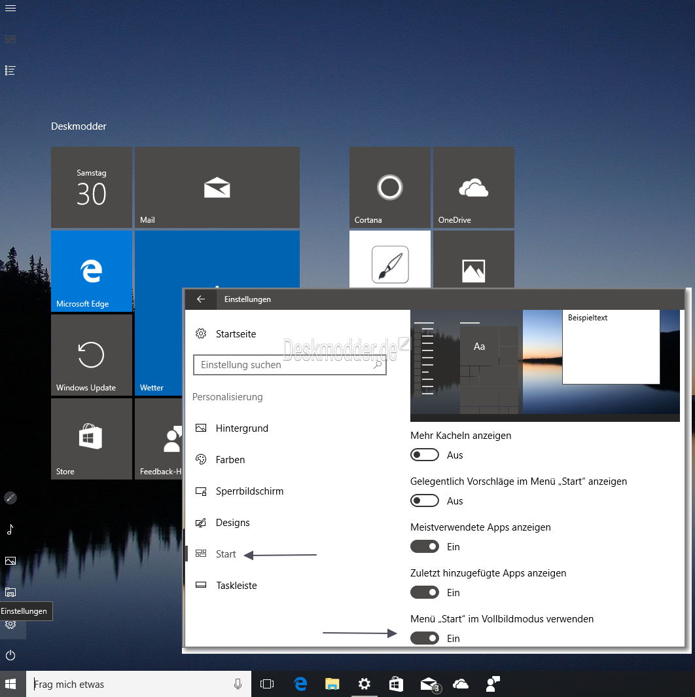Open the OneDrive tile
This screenshot has height=697, width=695.
click(473, 187)
